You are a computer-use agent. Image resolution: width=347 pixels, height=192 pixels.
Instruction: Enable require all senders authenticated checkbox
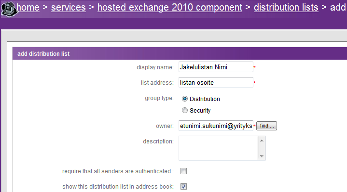[x=183, y=171]
